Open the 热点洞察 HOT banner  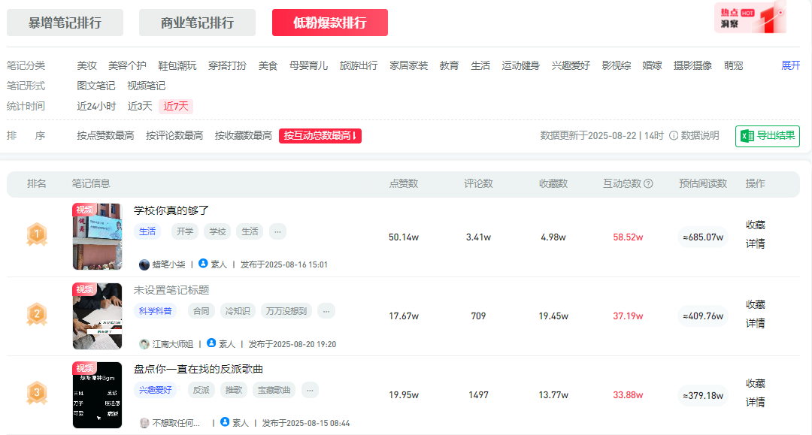tap(750, 18)
